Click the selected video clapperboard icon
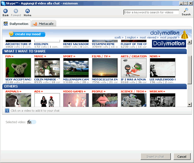 tap(29, 122)
